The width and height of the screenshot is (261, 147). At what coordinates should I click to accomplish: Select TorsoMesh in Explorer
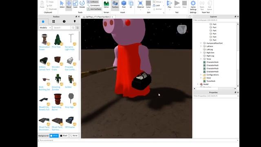(211, 81)
